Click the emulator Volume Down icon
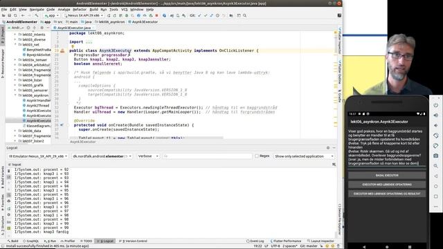The image size is (443, 249). [x=435, y=125]
